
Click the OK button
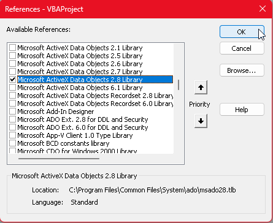coord(242,32)
